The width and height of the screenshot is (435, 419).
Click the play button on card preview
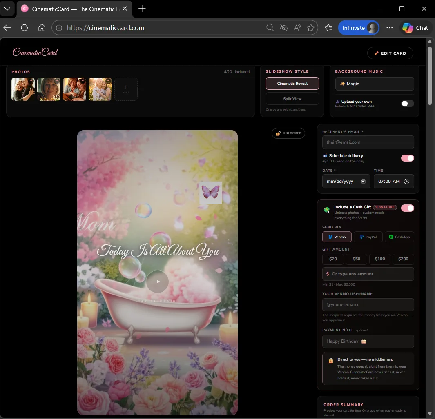157,282
